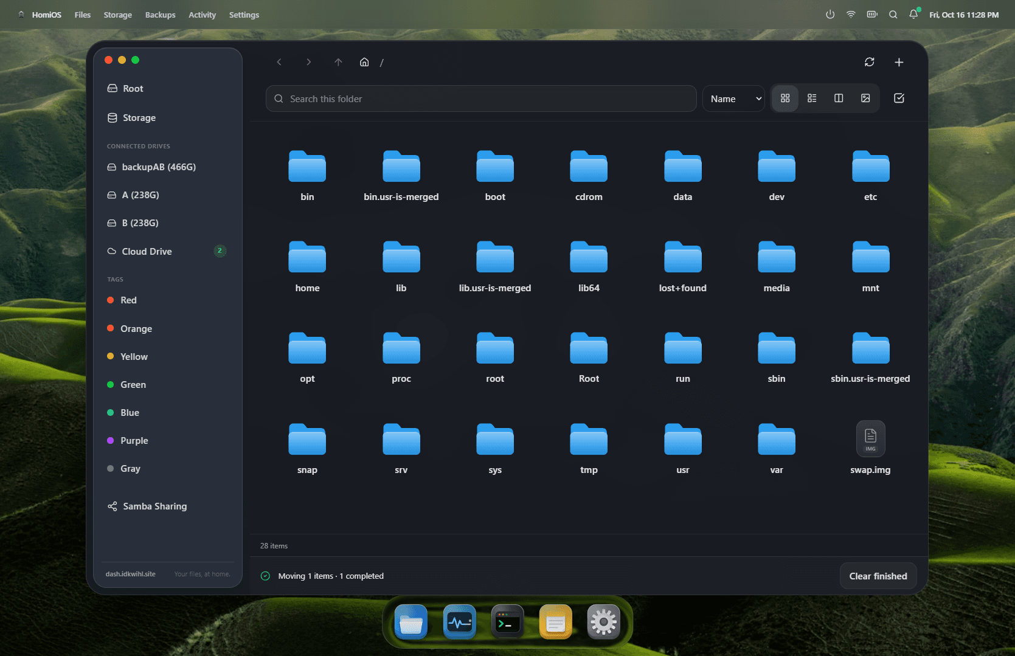
Task: Click the search magnifier in top bar
Action: coord(893,15)
